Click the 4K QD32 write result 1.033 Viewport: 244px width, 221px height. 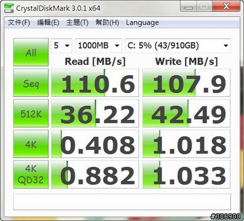pos(186,175)
